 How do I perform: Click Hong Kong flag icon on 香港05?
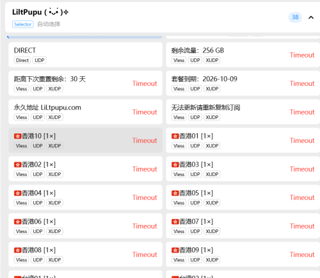pyautogui.click(x=175, y=193)
